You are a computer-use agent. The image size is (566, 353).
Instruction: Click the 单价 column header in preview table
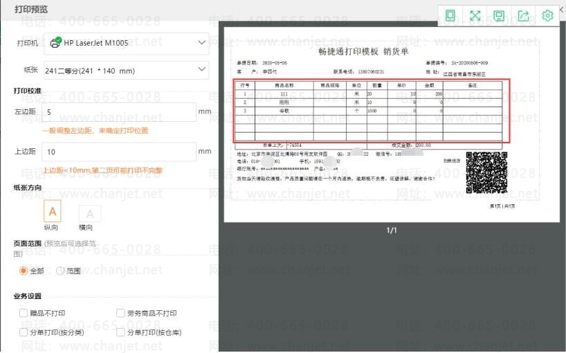click(401, 86)
